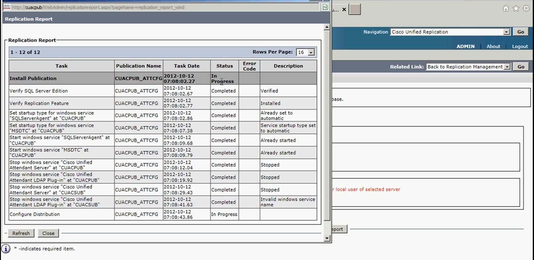
Task: Click the In Progress status for Install Publication
Action: pos(224,78)
